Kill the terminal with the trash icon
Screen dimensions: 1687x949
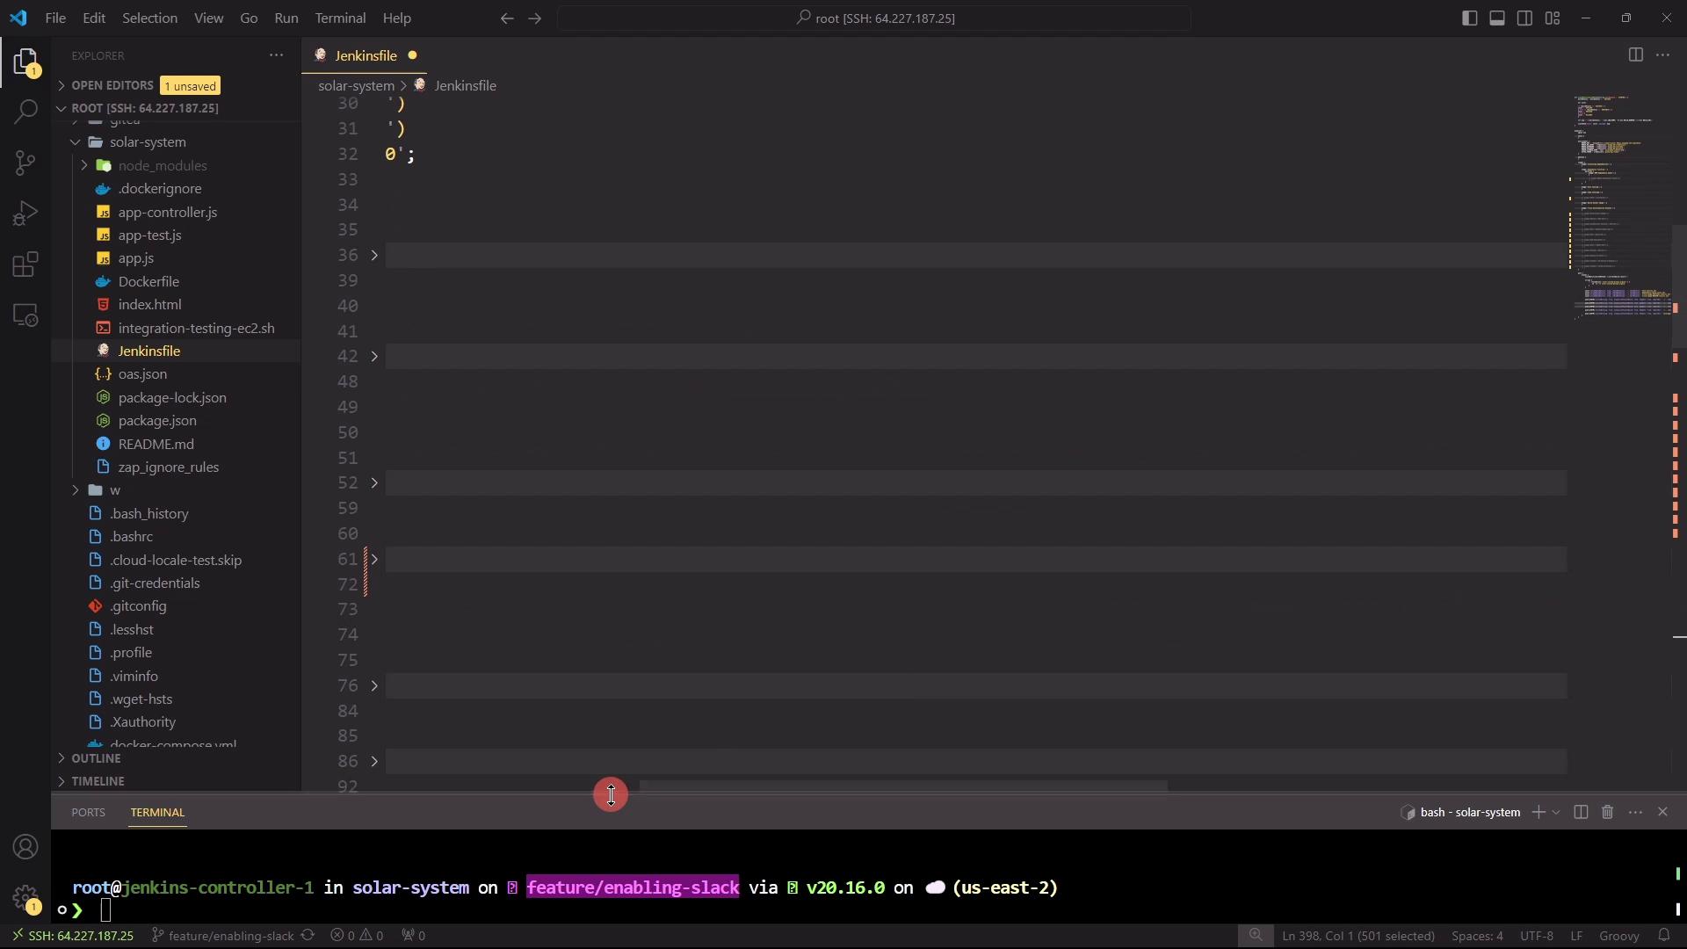(x=1607, y=813)
